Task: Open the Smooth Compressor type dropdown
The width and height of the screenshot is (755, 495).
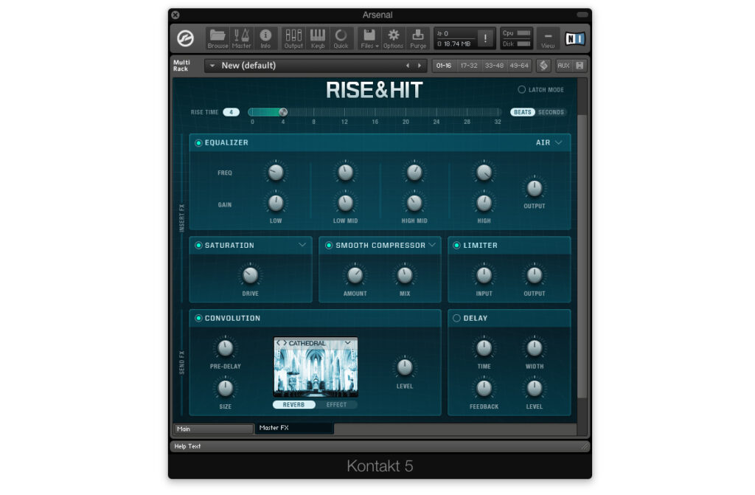Action: point(432,245)
